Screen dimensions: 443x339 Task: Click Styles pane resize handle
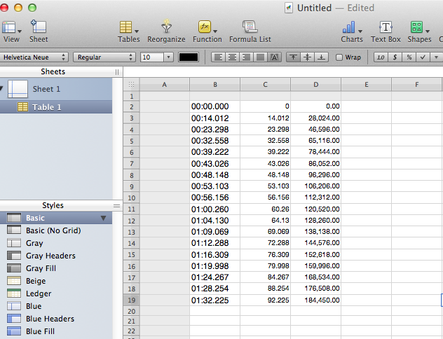point(116,206)
